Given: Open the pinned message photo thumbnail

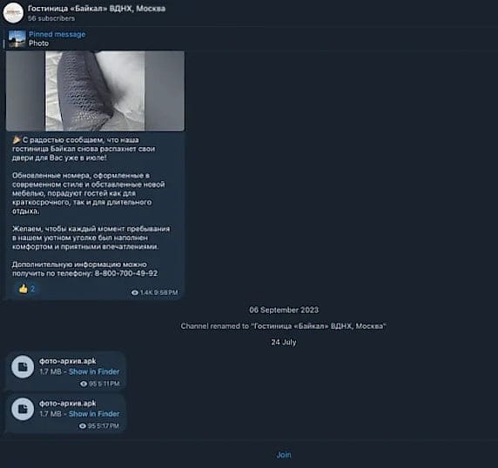Looking at the screenshot, I should (17, 39).
